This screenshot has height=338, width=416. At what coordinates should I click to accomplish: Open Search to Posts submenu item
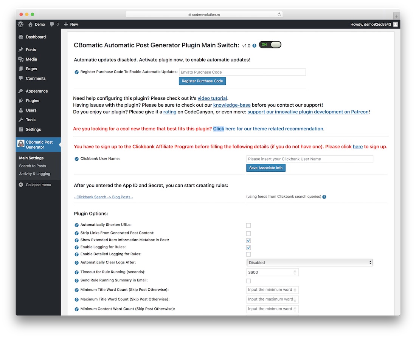(x=33, y=166)
